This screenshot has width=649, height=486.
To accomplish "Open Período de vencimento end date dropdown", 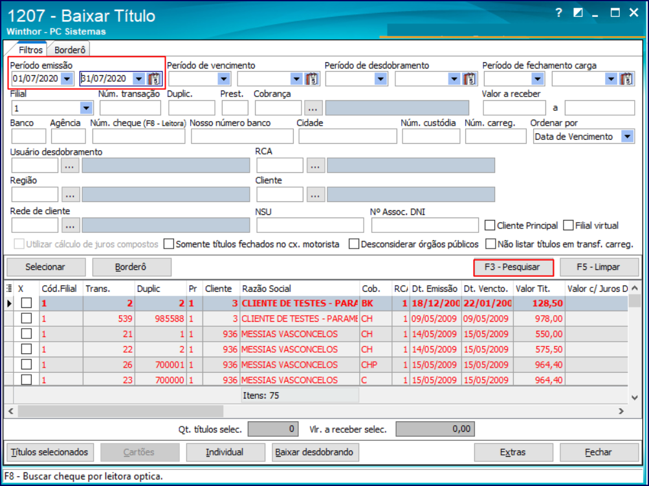I will click(x=296, y=79).
